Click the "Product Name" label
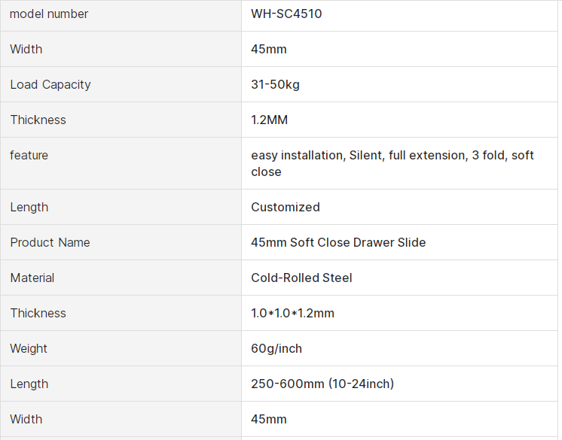The image size is (562, 440). point(50,242)
